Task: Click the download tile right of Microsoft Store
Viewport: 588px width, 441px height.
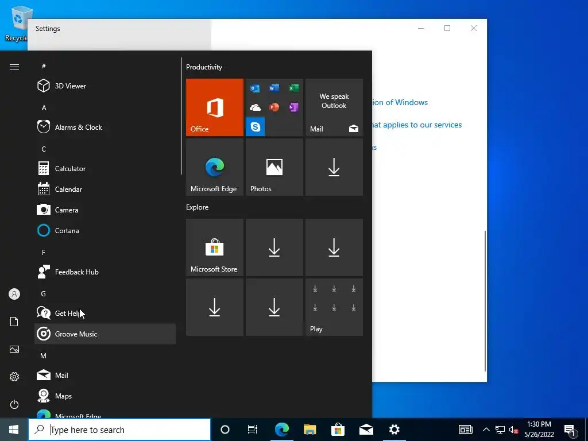Action: (274, 247)
